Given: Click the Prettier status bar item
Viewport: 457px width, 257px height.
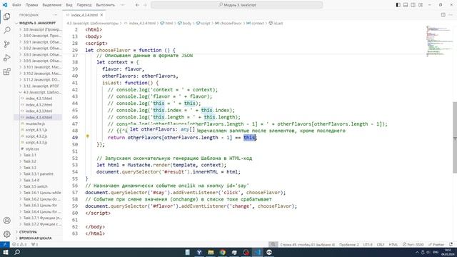Looking at the screenshot, I should coord(436,244).
